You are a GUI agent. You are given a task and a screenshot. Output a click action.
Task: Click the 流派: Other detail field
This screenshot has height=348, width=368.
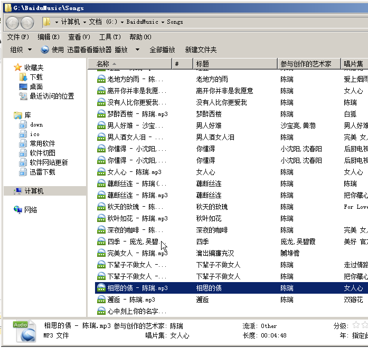coord(260,326)
